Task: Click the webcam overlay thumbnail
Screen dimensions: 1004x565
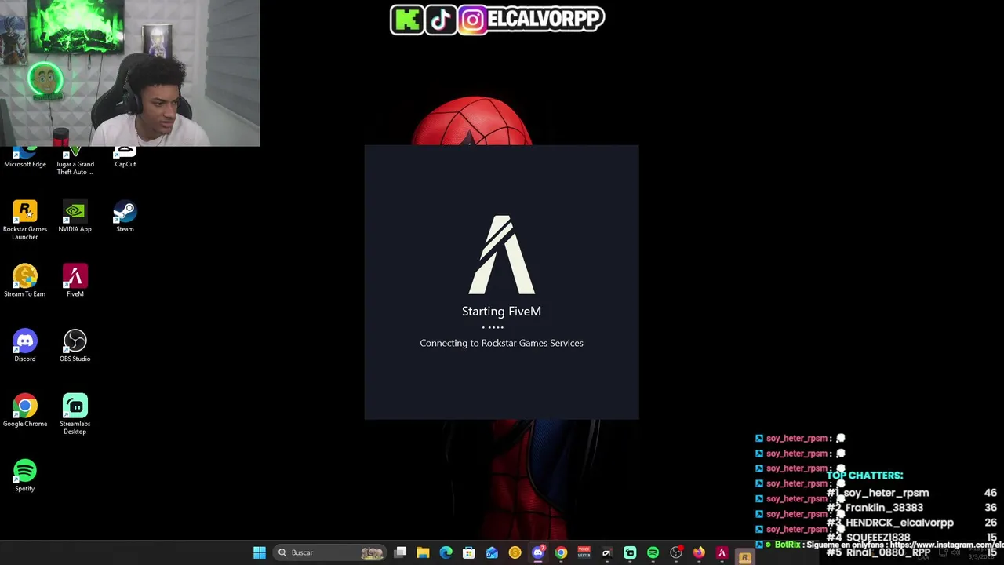Action: [129, 73]
